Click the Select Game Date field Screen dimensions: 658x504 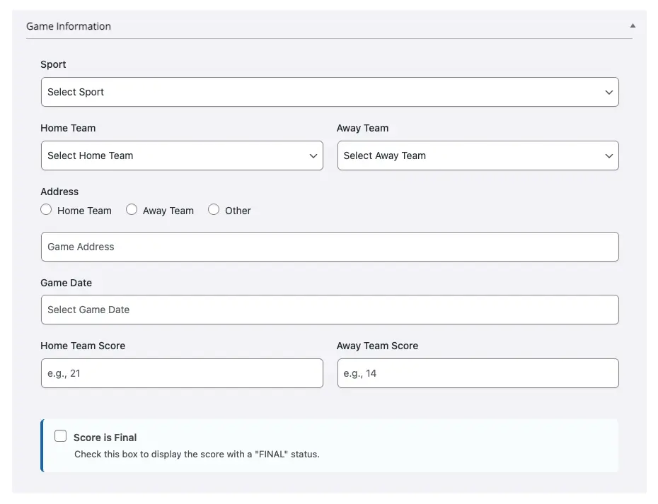pos(330,310)
